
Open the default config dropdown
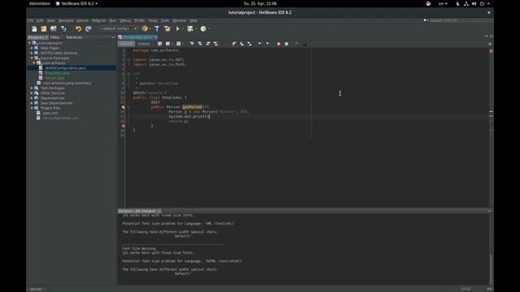119,29
